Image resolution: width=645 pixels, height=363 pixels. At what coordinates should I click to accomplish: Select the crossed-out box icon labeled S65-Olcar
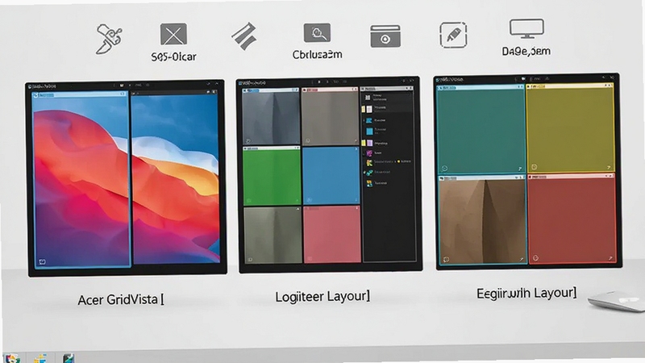(173, 34)
